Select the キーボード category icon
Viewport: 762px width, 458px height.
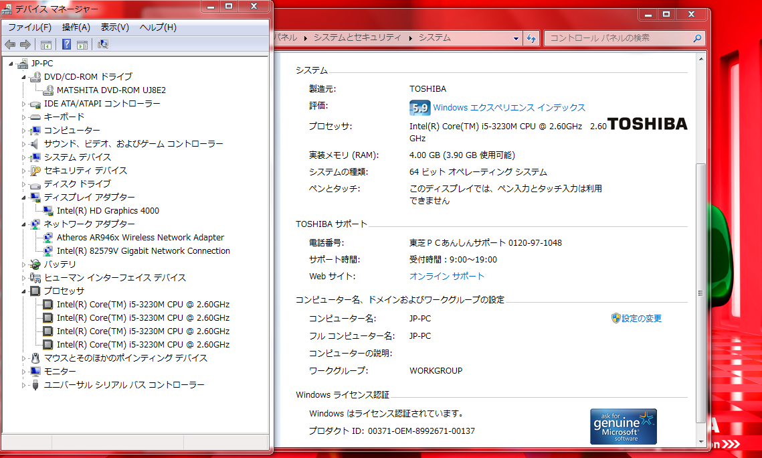click(x=35, y=117)
